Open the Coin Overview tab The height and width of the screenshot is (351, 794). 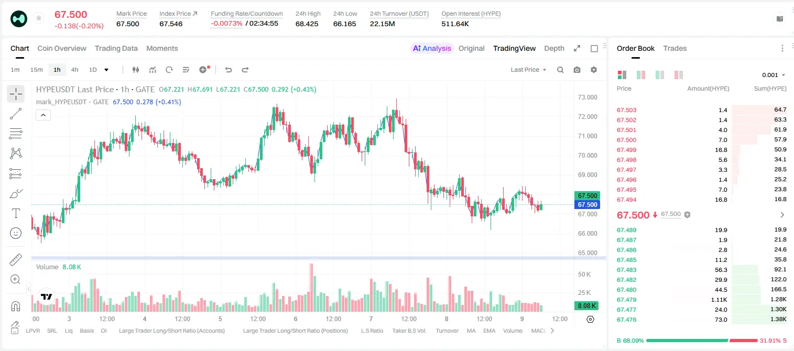pyautogui.click(x=62, y=48)
